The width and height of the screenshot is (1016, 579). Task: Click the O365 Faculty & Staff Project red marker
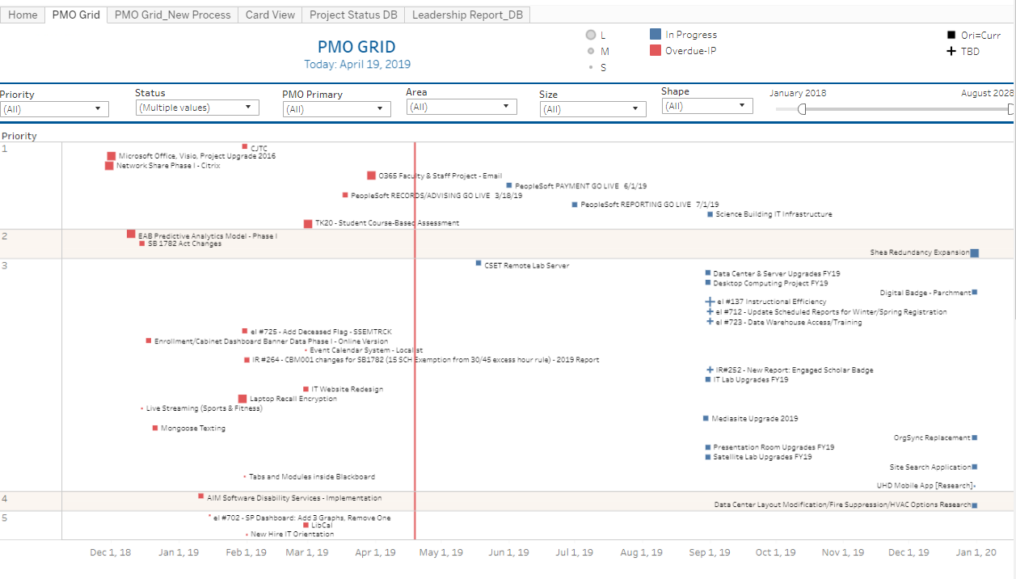(x=371, y=175)
